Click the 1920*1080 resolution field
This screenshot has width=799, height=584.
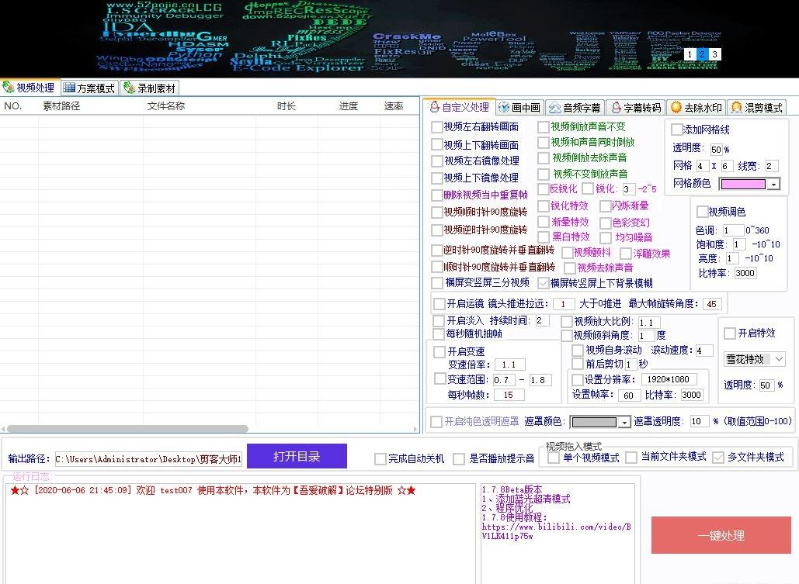(668, 379)
